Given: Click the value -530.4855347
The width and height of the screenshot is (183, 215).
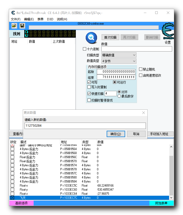Looking at the screenshot, I should (105, 190).
